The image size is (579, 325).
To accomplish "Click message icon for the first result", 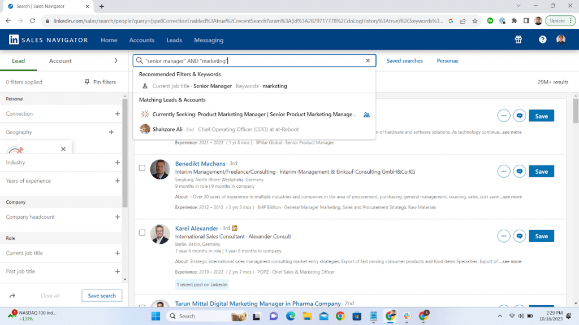I will tap(519, 116).
